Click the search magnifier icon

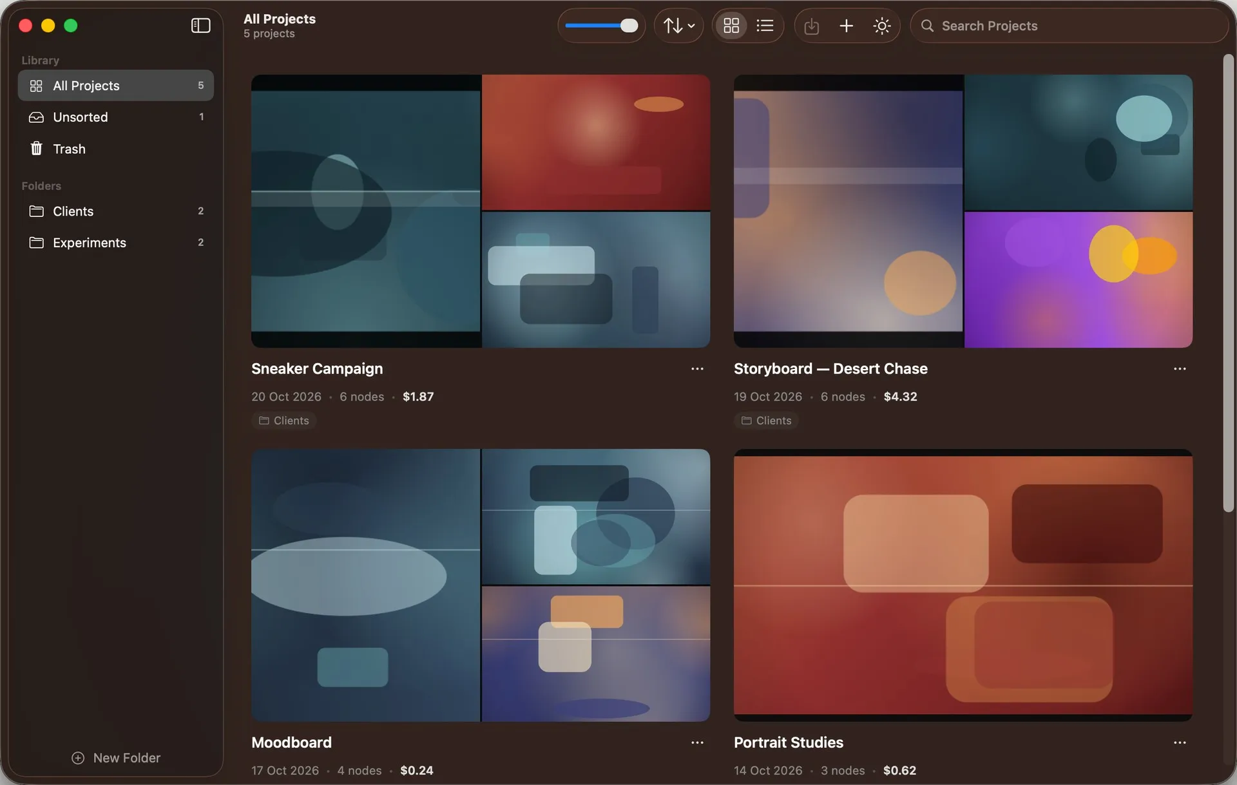927,26
